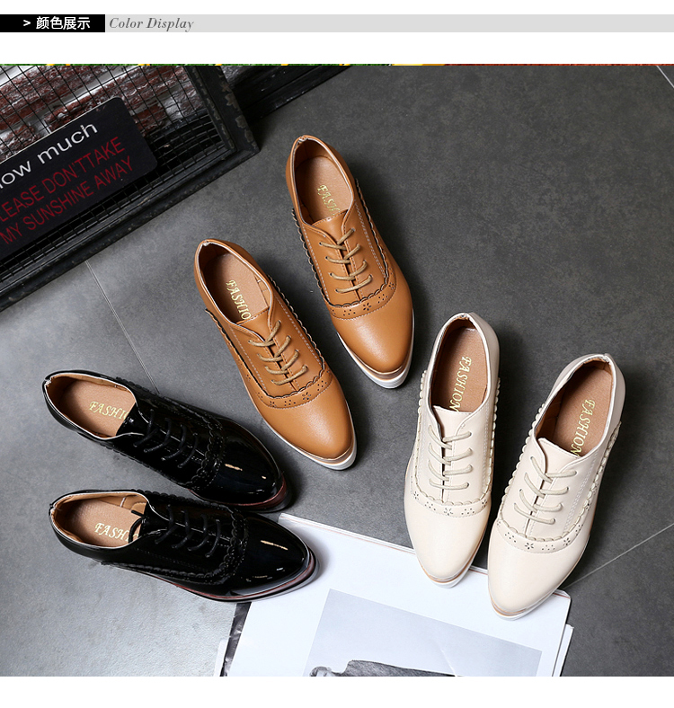Click FASHION insole logo in upper black shoe
This screenshot has width=674, height=708.
(106, 410)
